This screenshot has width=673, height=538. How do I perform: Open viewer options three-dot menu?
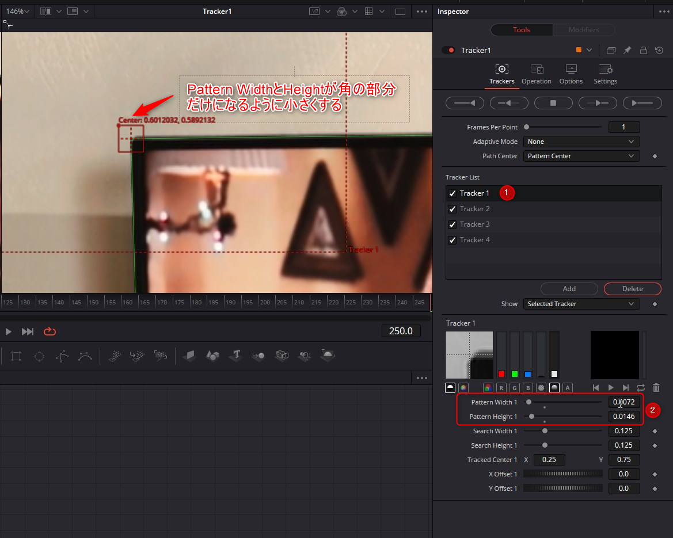(x=422, y=12)
